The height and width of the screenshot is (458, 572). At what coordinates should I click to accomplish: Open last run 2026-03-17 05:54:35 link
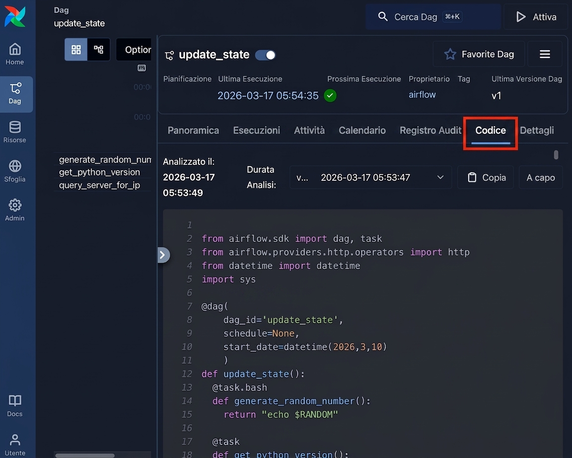(268, 95)
